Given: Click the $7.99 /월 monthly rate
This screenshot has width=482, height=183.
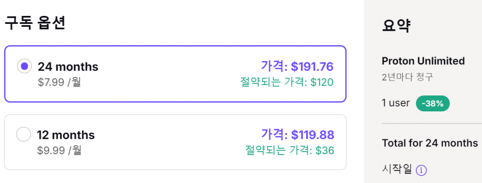Looking at the screenshot, I should coord(59,83).
